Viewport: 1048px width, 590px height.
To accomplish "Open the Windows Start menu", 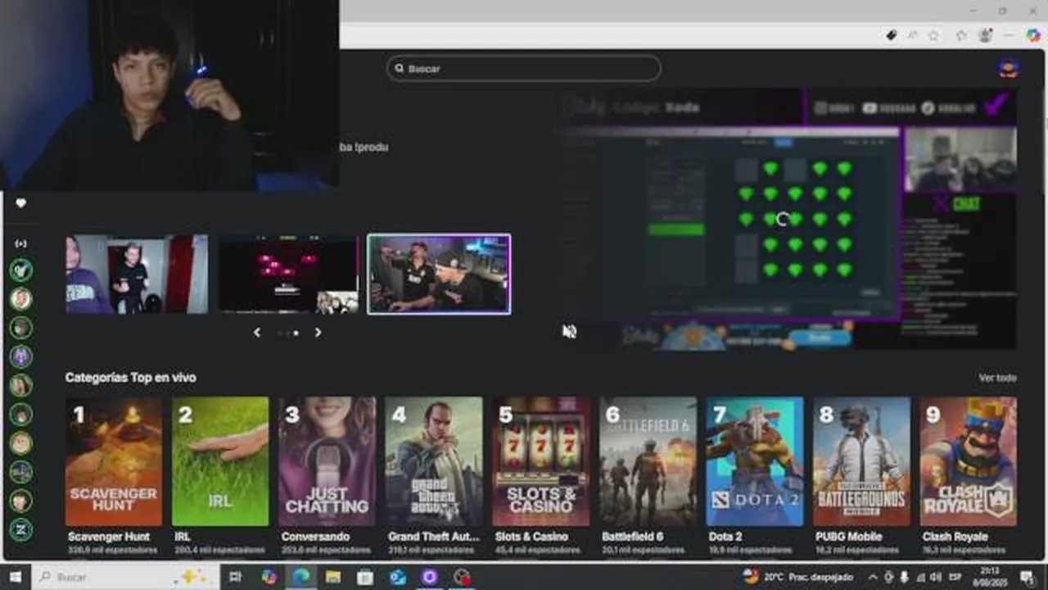I will [x=15, y=577].
